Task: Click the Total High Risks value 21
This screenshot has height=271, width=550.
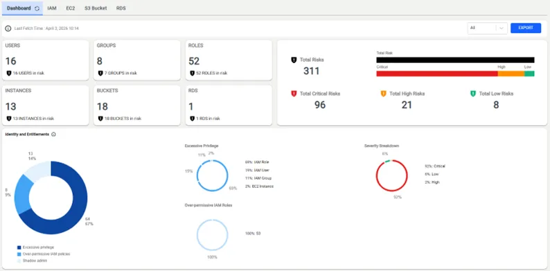Action: [x=407, y=105]
